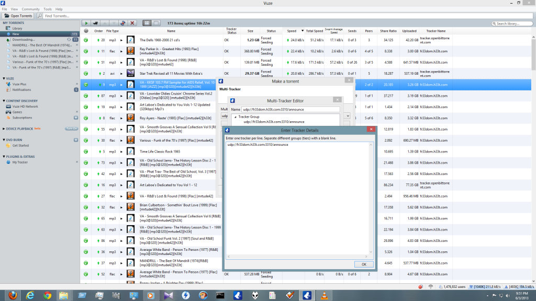The width and height of the screenshot is (536, 301).
Task: Open the File menu
Action: pyautogui.click(x=4, y=9)
